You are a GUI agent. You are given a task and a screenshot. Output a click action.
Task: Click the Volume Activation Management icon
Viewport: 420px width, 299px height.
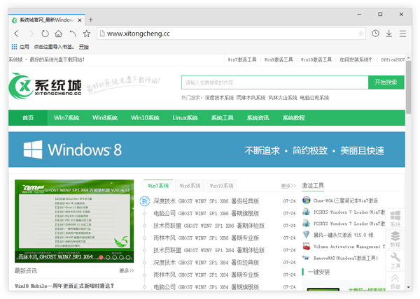coord(306,247)
